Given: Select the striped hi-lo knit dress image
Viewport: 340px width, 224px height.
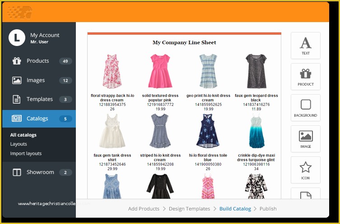Looking at the screenshot, I should click(x=160, y=131).
